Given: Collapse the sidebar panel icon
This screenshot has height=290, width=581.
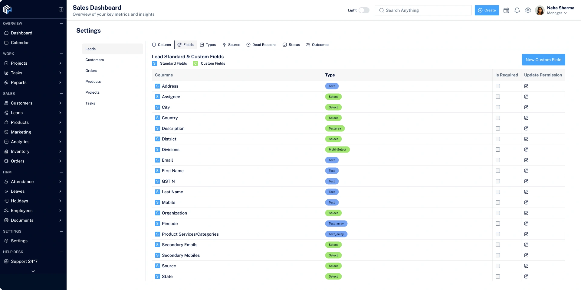Looking at the screenshot, I should tap(61, 9).
